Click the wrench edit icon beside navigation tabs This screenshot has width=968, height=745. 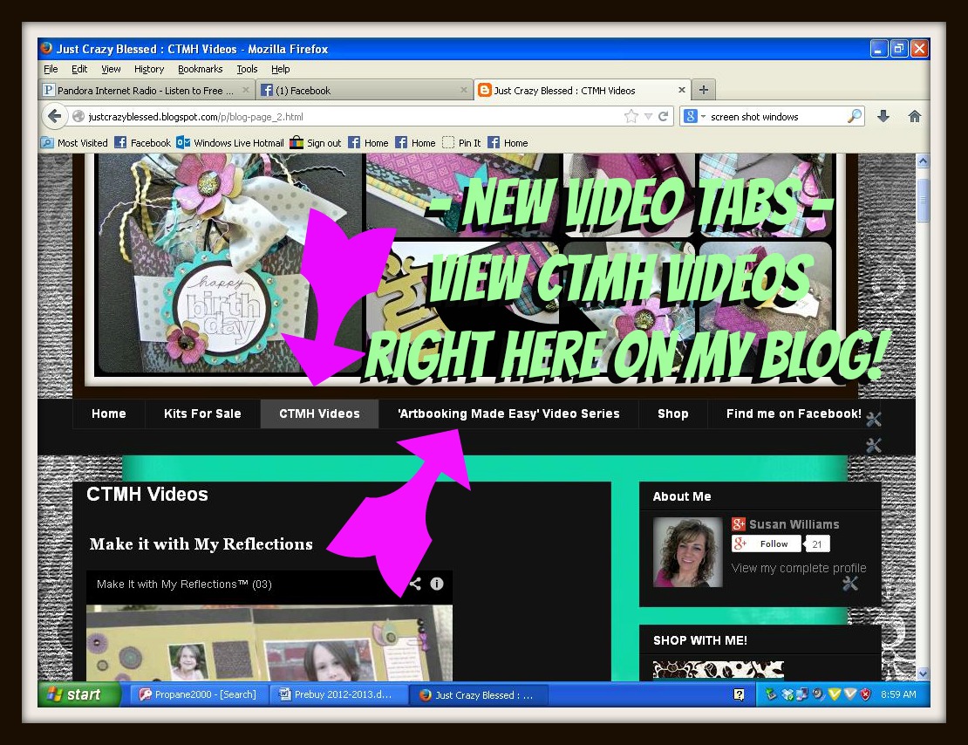[874, 420]
